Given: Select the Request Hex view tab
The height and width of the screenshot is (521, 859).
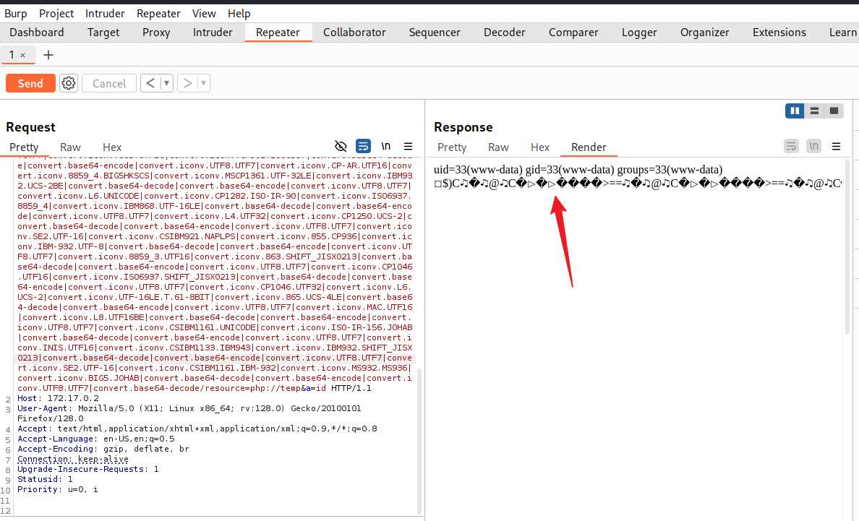Looking at the screenshot, I should click(112, 147).
